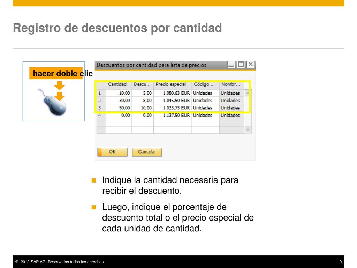Select row number 3 header
The width and height of the screenshot is (357, 268).
(101, 108)
